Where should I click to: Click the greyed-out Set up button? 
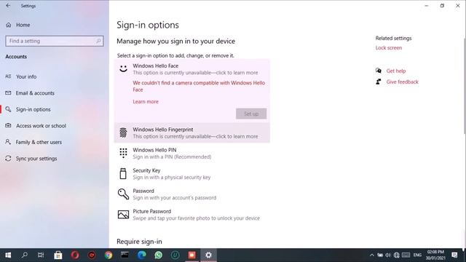coord(251,114)
